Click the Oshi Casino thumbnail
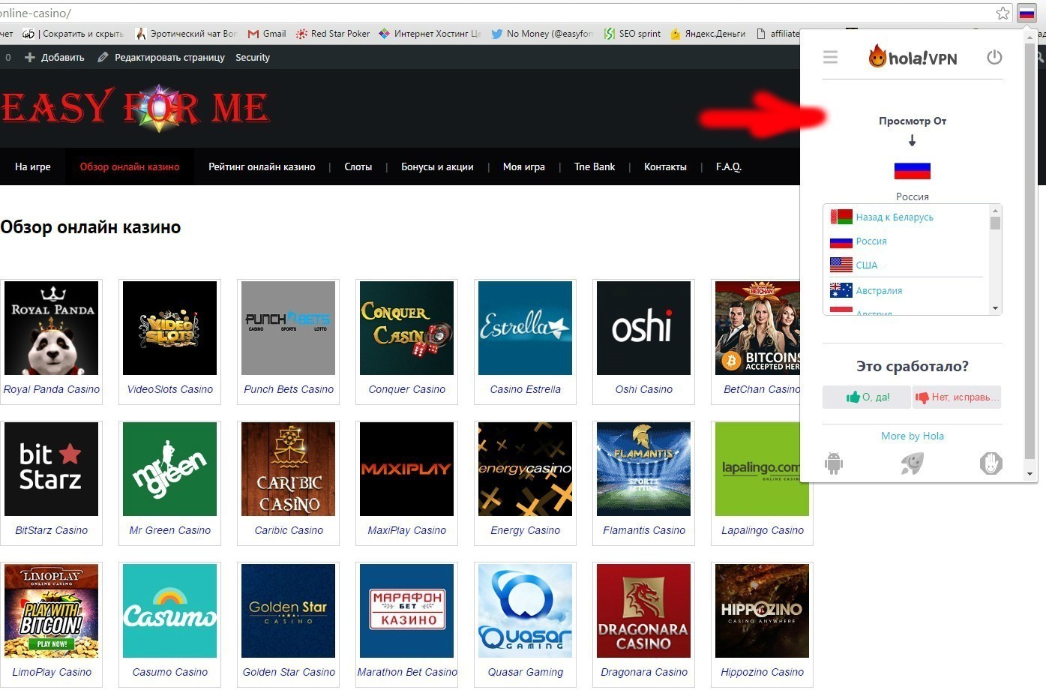Viewport: 1046px width, 699px height. point(644,328)
